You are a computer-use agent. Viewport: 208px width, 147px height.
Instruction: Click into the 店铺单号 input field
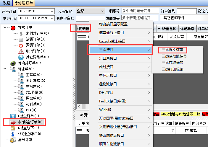click(140, 18)
